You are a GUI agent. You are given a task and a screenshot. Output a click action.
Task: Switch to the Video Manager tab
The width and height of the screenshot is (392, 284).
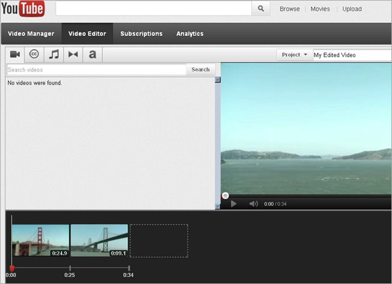(31, 34)
